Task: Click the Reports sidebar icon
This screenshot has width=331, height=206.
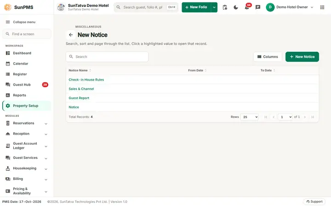Action: point(8,95)
